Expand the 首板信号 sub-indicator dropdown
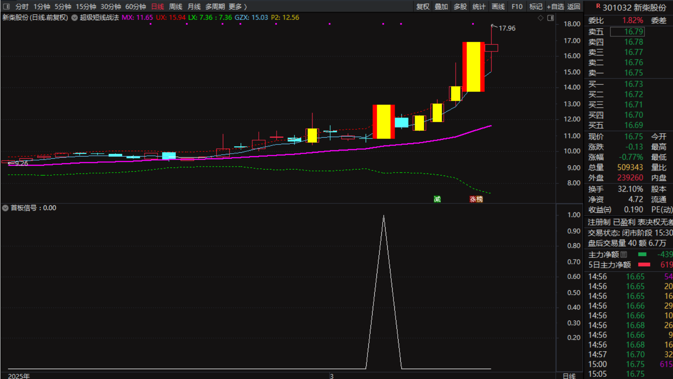The width and height of the screenshot is (673, 379). pyautogui.click(x=5, y=208)
